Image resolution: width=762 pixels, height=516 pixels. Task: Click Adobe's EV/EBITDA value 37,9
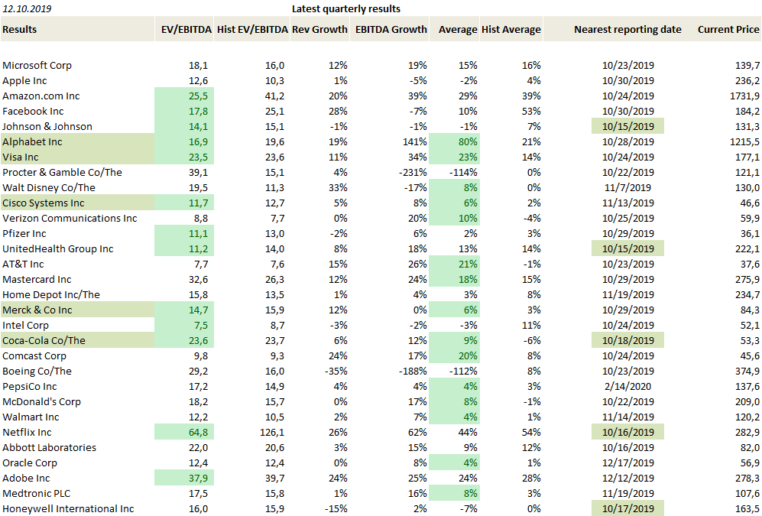(184, 478)
